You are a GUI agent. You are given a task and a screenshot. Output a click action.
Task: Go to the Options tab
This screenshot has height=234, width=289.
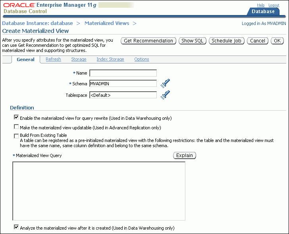[142, 59]
